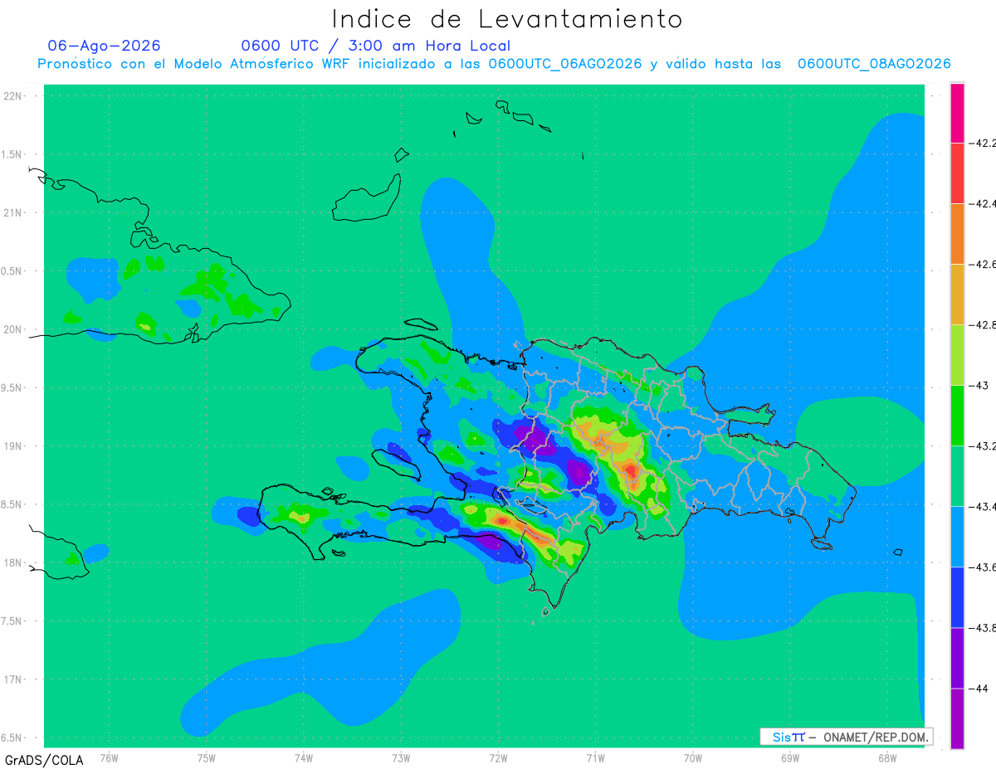This screenshot has width=996, height=769.
Task: Pick the yellow-orange swatch between -42.6 and -42.8
Action: click(x=957, y=294)
